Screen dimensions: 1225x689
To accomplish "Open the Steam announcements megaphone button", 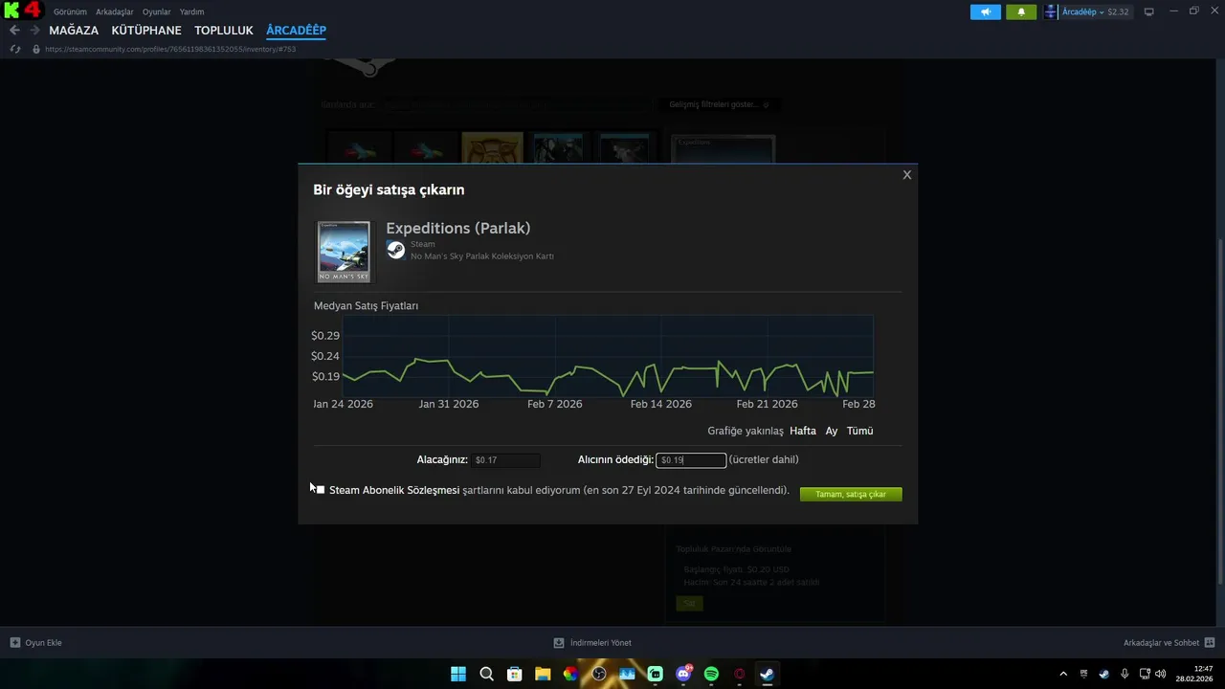I will [x=985, y=11].
